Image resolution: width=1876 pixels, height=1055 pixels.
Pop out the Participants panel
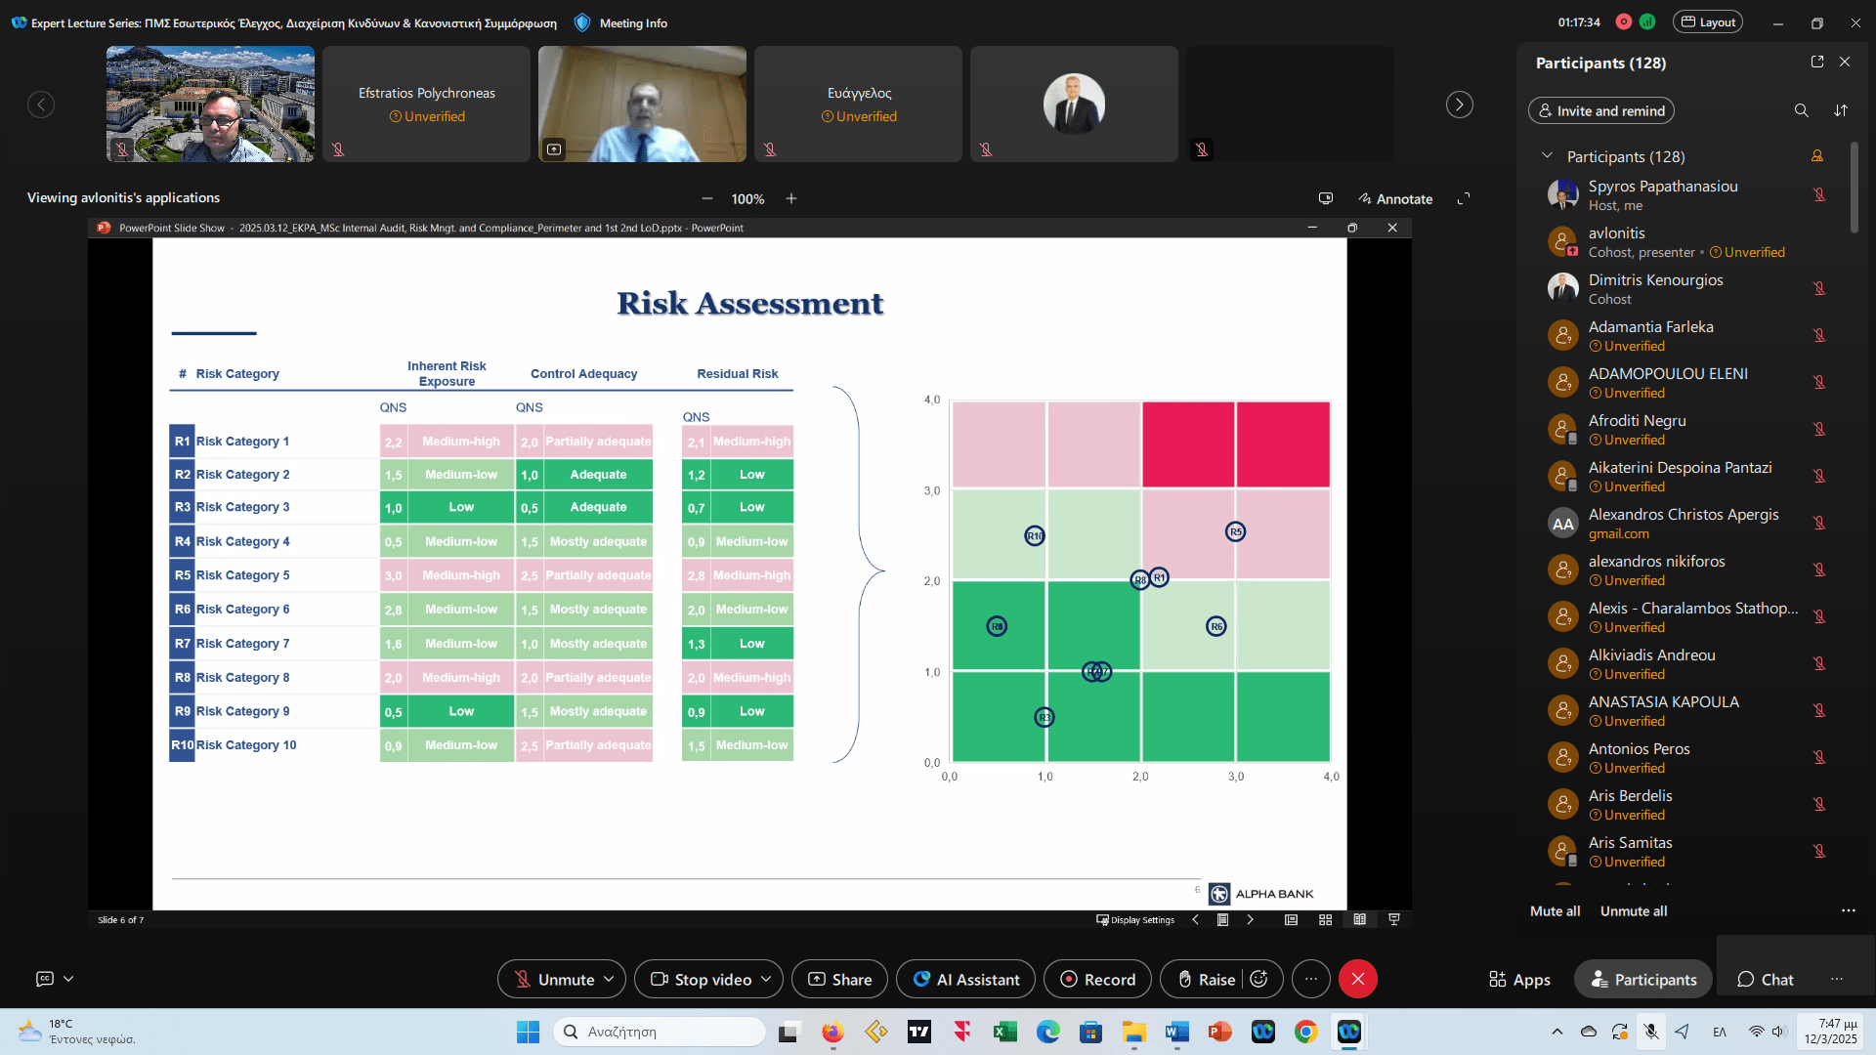pos(1817,62)
